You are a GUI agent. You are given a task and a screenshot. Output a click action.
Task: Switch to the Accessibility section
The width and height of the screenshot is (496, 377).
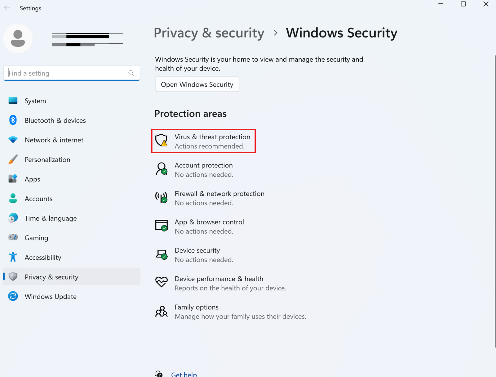click(x=43, y=257)
